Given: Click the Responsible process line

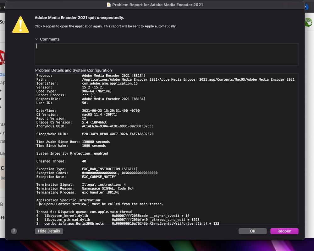Looking at the screenshot, I should (x=91, y=99).
